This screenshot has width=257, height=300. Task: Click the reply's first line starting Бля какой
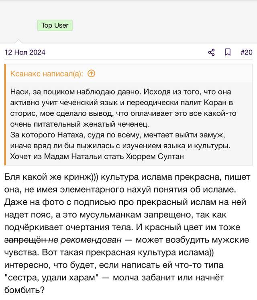pos(127,177)
